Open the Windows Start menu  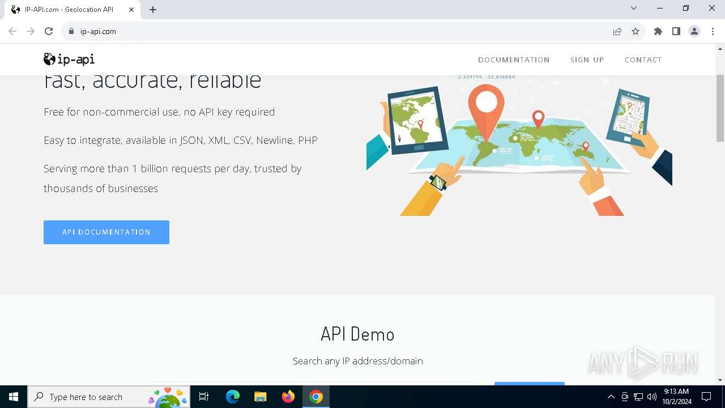(14, 397)
